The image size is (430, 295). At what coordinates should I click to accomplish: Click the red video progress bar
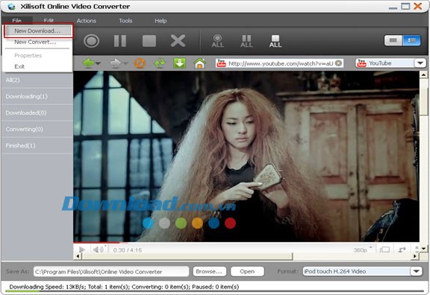coord(96,242)
